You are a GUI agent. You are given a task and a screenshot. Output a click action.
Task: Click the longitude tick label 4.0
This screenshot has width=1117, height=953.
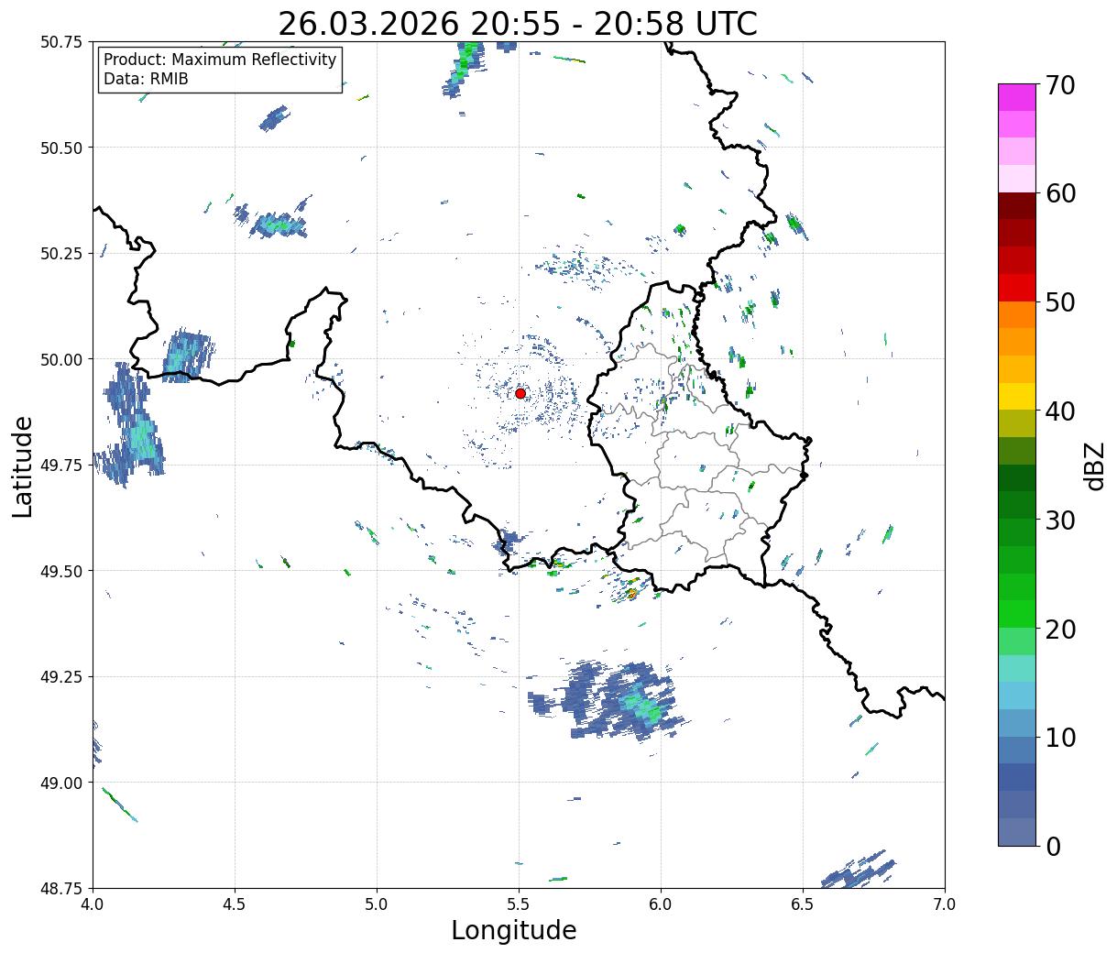(x=93, y=904)
